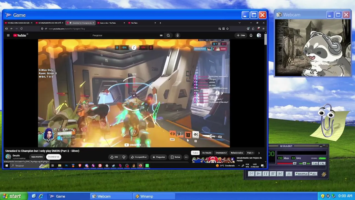Click the YouTube search magnifier button

[x=168, y=35]
